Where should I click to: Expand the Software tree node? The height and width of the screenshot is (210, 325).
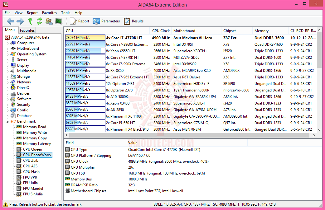point(8,100)
